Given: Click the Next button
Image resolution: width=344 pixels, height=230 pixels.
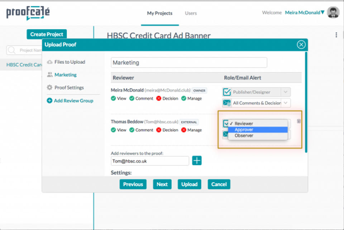Looking at the screenshot, I should (162, 184).
